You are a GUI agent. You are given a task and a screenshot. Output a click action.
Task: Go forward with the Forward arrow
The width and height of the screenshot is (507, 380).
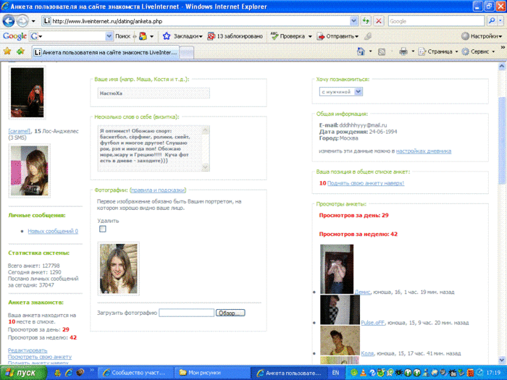click(x=22, y=21)
